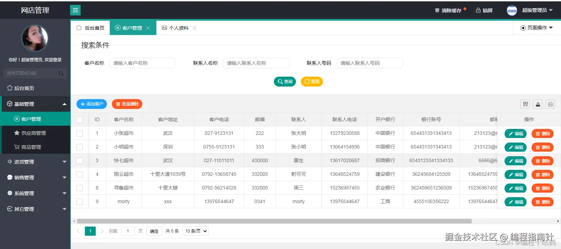Check the row for morty
561x249 pixels.
[80, 202]
